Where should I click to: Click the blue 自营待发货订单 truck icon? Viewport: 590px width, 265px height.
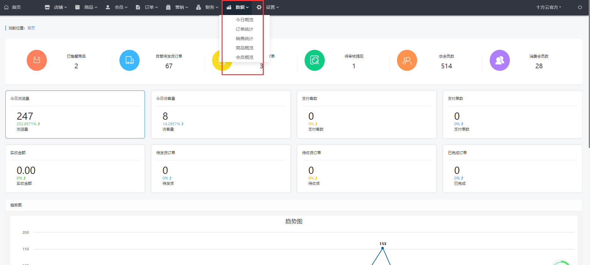click(x=130, y=60)
